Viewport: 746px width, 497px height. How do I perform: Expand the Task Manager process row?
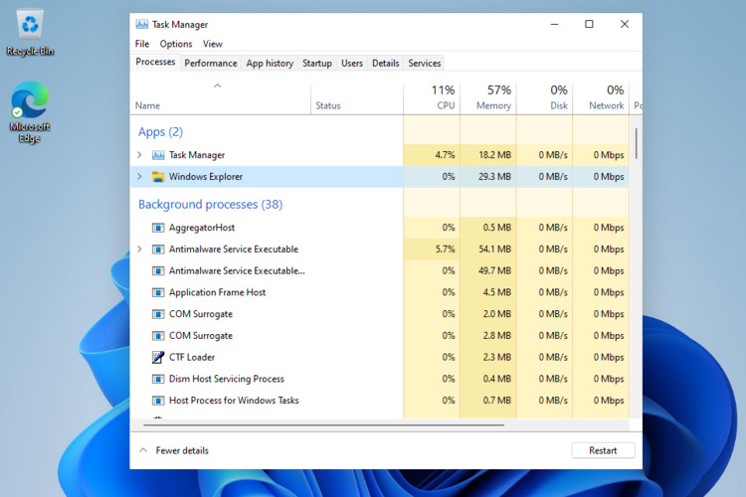point(139,155)
